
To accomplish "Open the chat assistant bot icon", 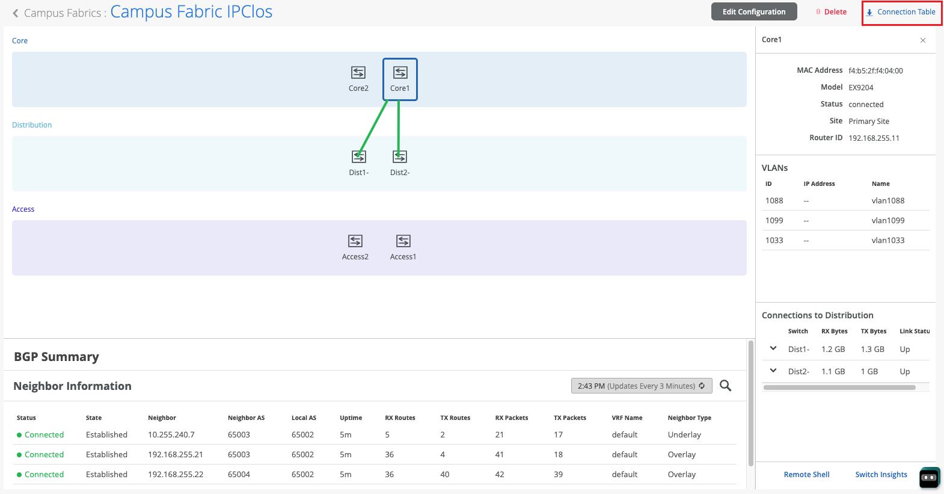I will click(929, 478).
